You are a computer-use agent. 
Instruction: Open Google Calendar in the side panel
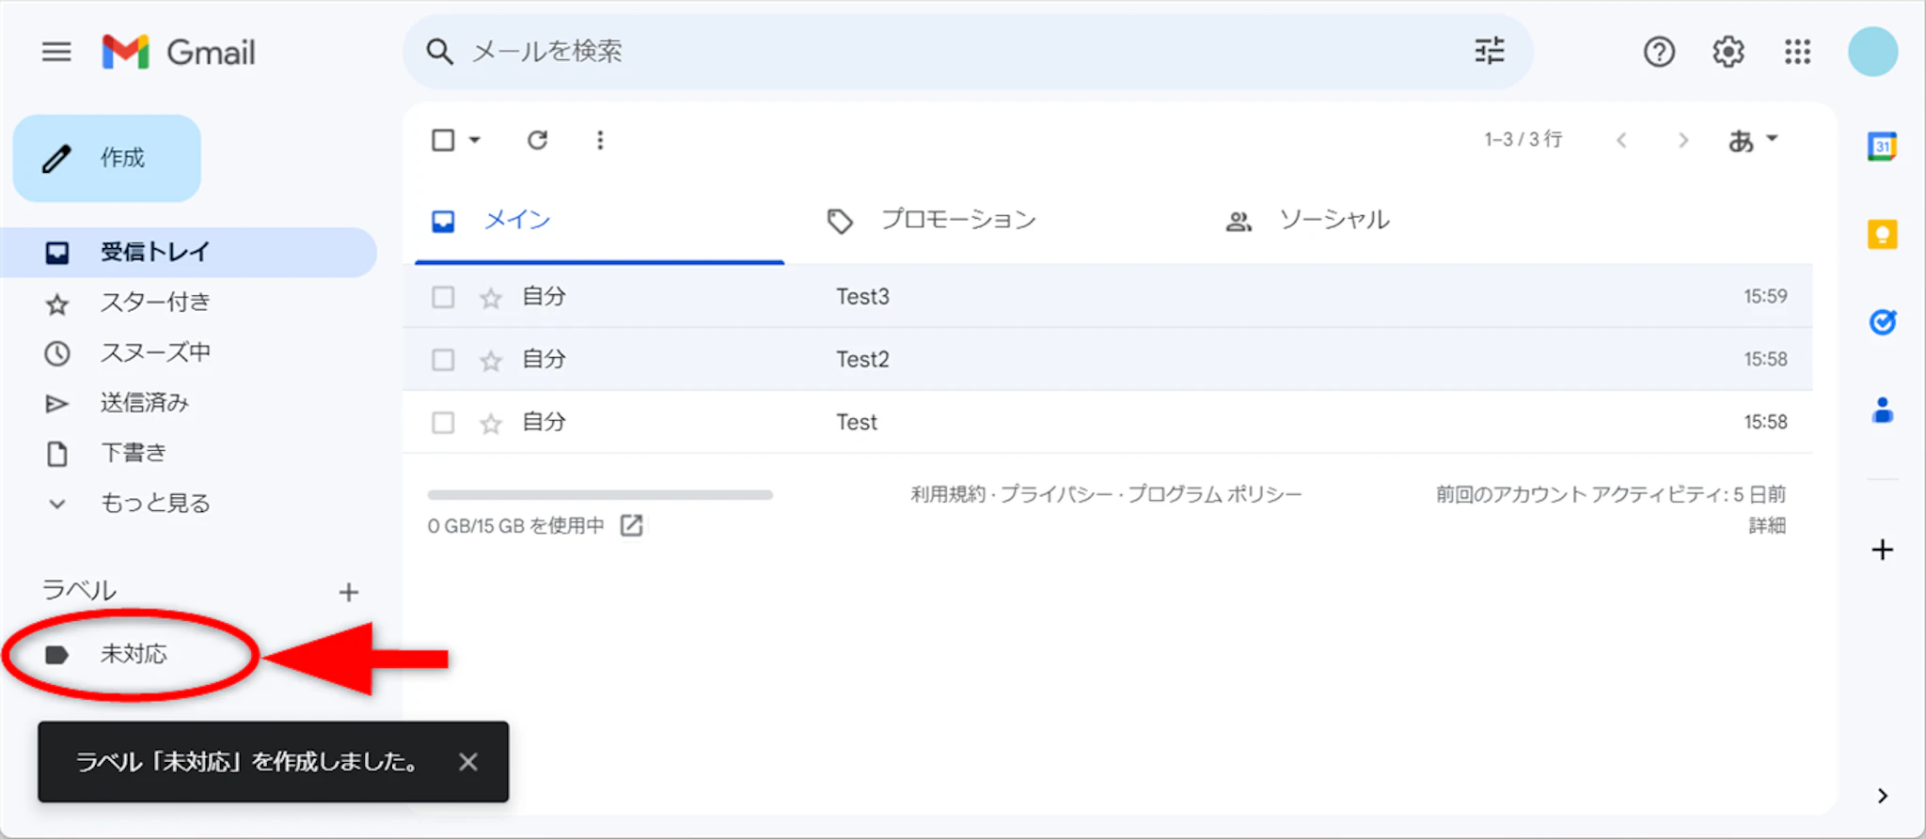click(x=1882, y=147)
